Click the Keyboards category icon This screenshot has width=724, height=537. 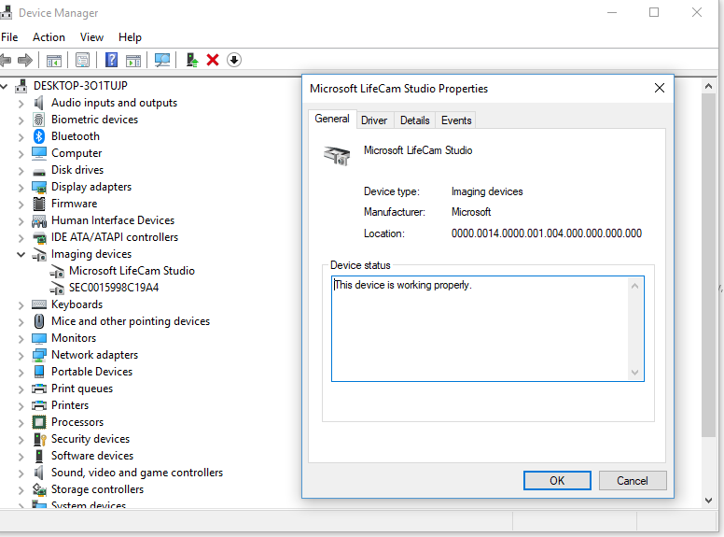[39, 304]
